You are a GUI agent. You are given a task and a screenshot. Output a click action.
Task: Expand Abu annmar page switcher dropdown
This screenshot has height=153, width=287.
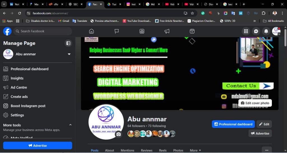click(69, 54)
